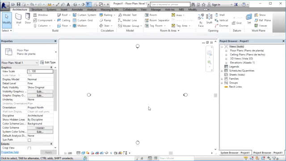The height and width of the screenshot is (161, 286).
Task: Switch to the Massing & Site tab
Action: pos(109,9)
